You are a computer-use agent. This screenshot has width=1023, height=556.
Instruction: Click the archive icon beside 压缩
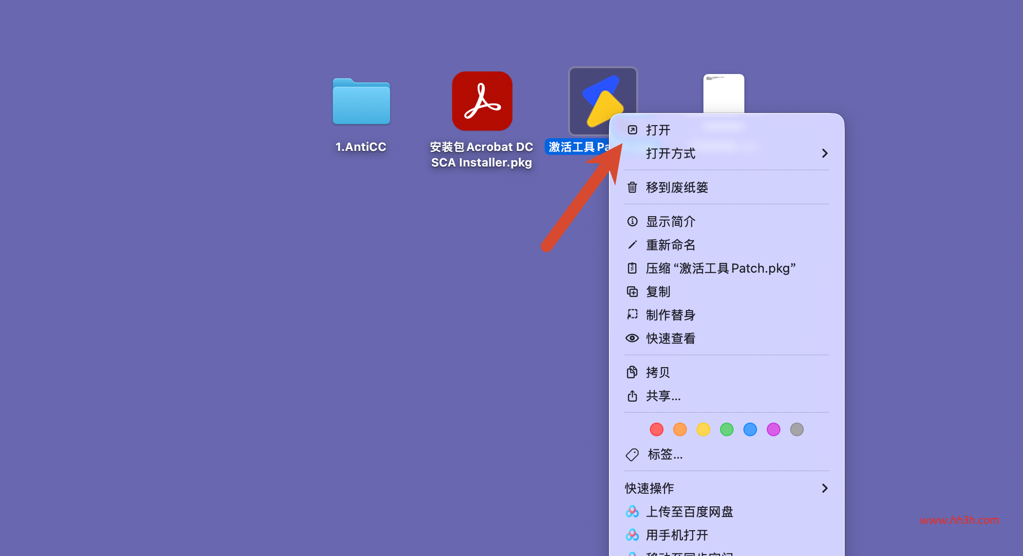click(632, 268)
